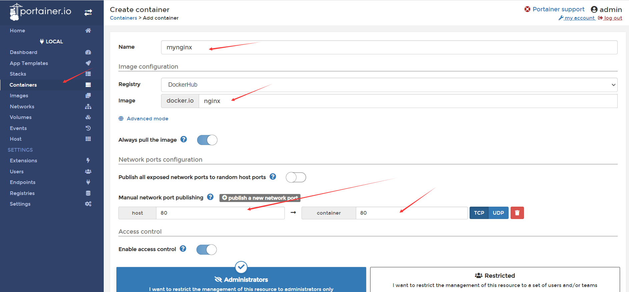Click help icon beside Publish all exposed ports

[x=273, y=177]
